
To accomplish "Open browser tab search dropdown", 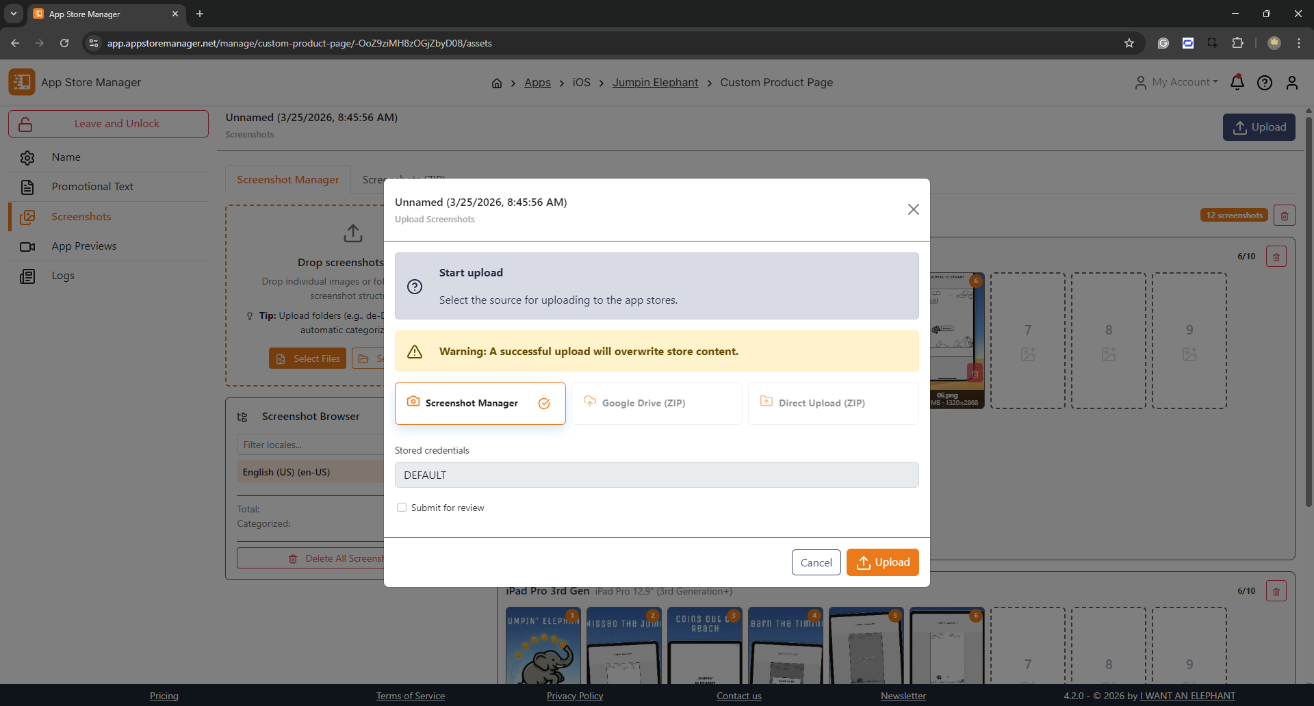I will pos(14,14).
